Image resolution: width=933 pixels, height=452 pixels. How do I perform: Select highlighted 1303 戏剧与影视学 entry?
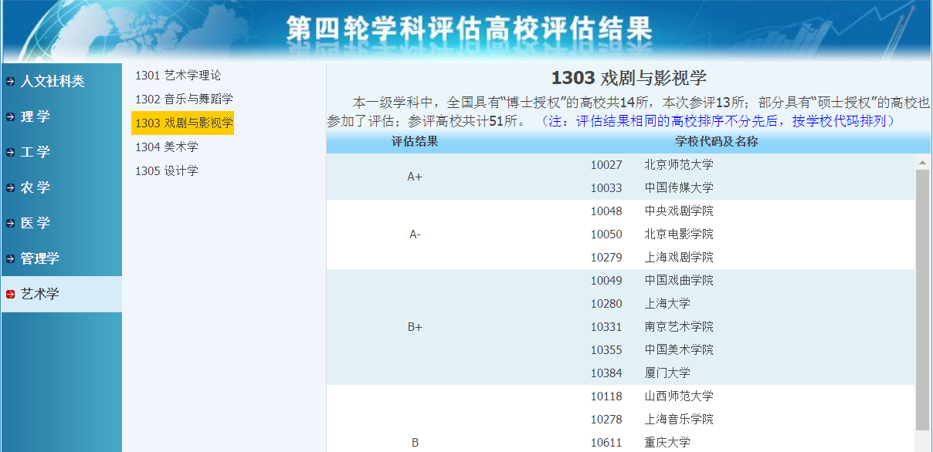(183, 123)
